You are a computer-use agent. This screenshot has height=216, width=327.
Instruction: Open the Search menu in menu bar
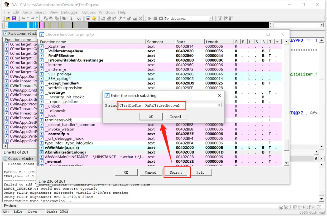[41, 12]
